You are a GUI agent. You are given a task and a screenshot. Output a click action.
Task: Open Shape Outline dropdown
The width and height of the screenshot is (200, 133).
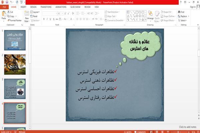pyautogui.click(x=168, y=16)
